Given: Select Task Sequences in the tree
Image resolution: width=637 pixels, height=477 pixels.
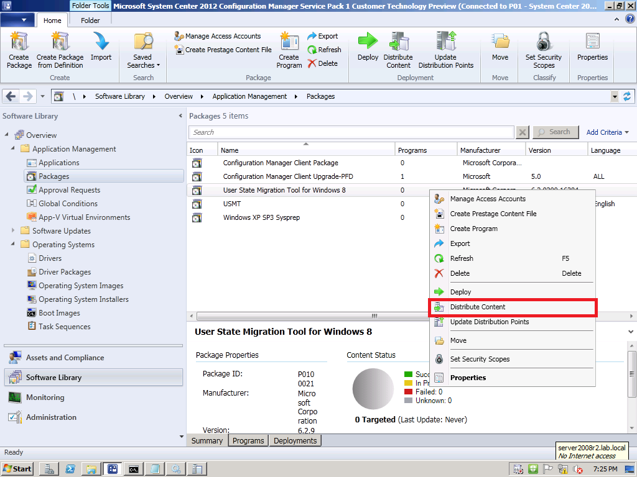Looking at the screenshot, I should tap(65, 327).
